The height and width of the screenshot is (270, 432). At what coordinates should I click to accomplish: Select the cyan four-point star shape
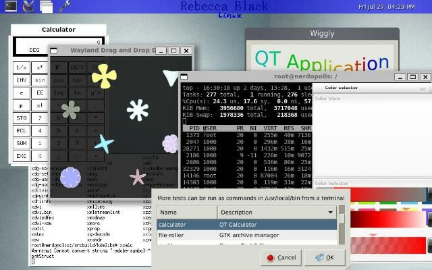pyautogui.click(x=104, y=143)
